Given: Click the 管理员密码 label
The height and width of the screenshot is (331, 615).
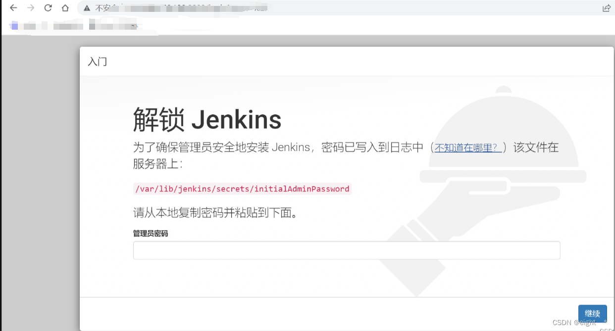Looking at the screenshot, I should coord(151,234).
